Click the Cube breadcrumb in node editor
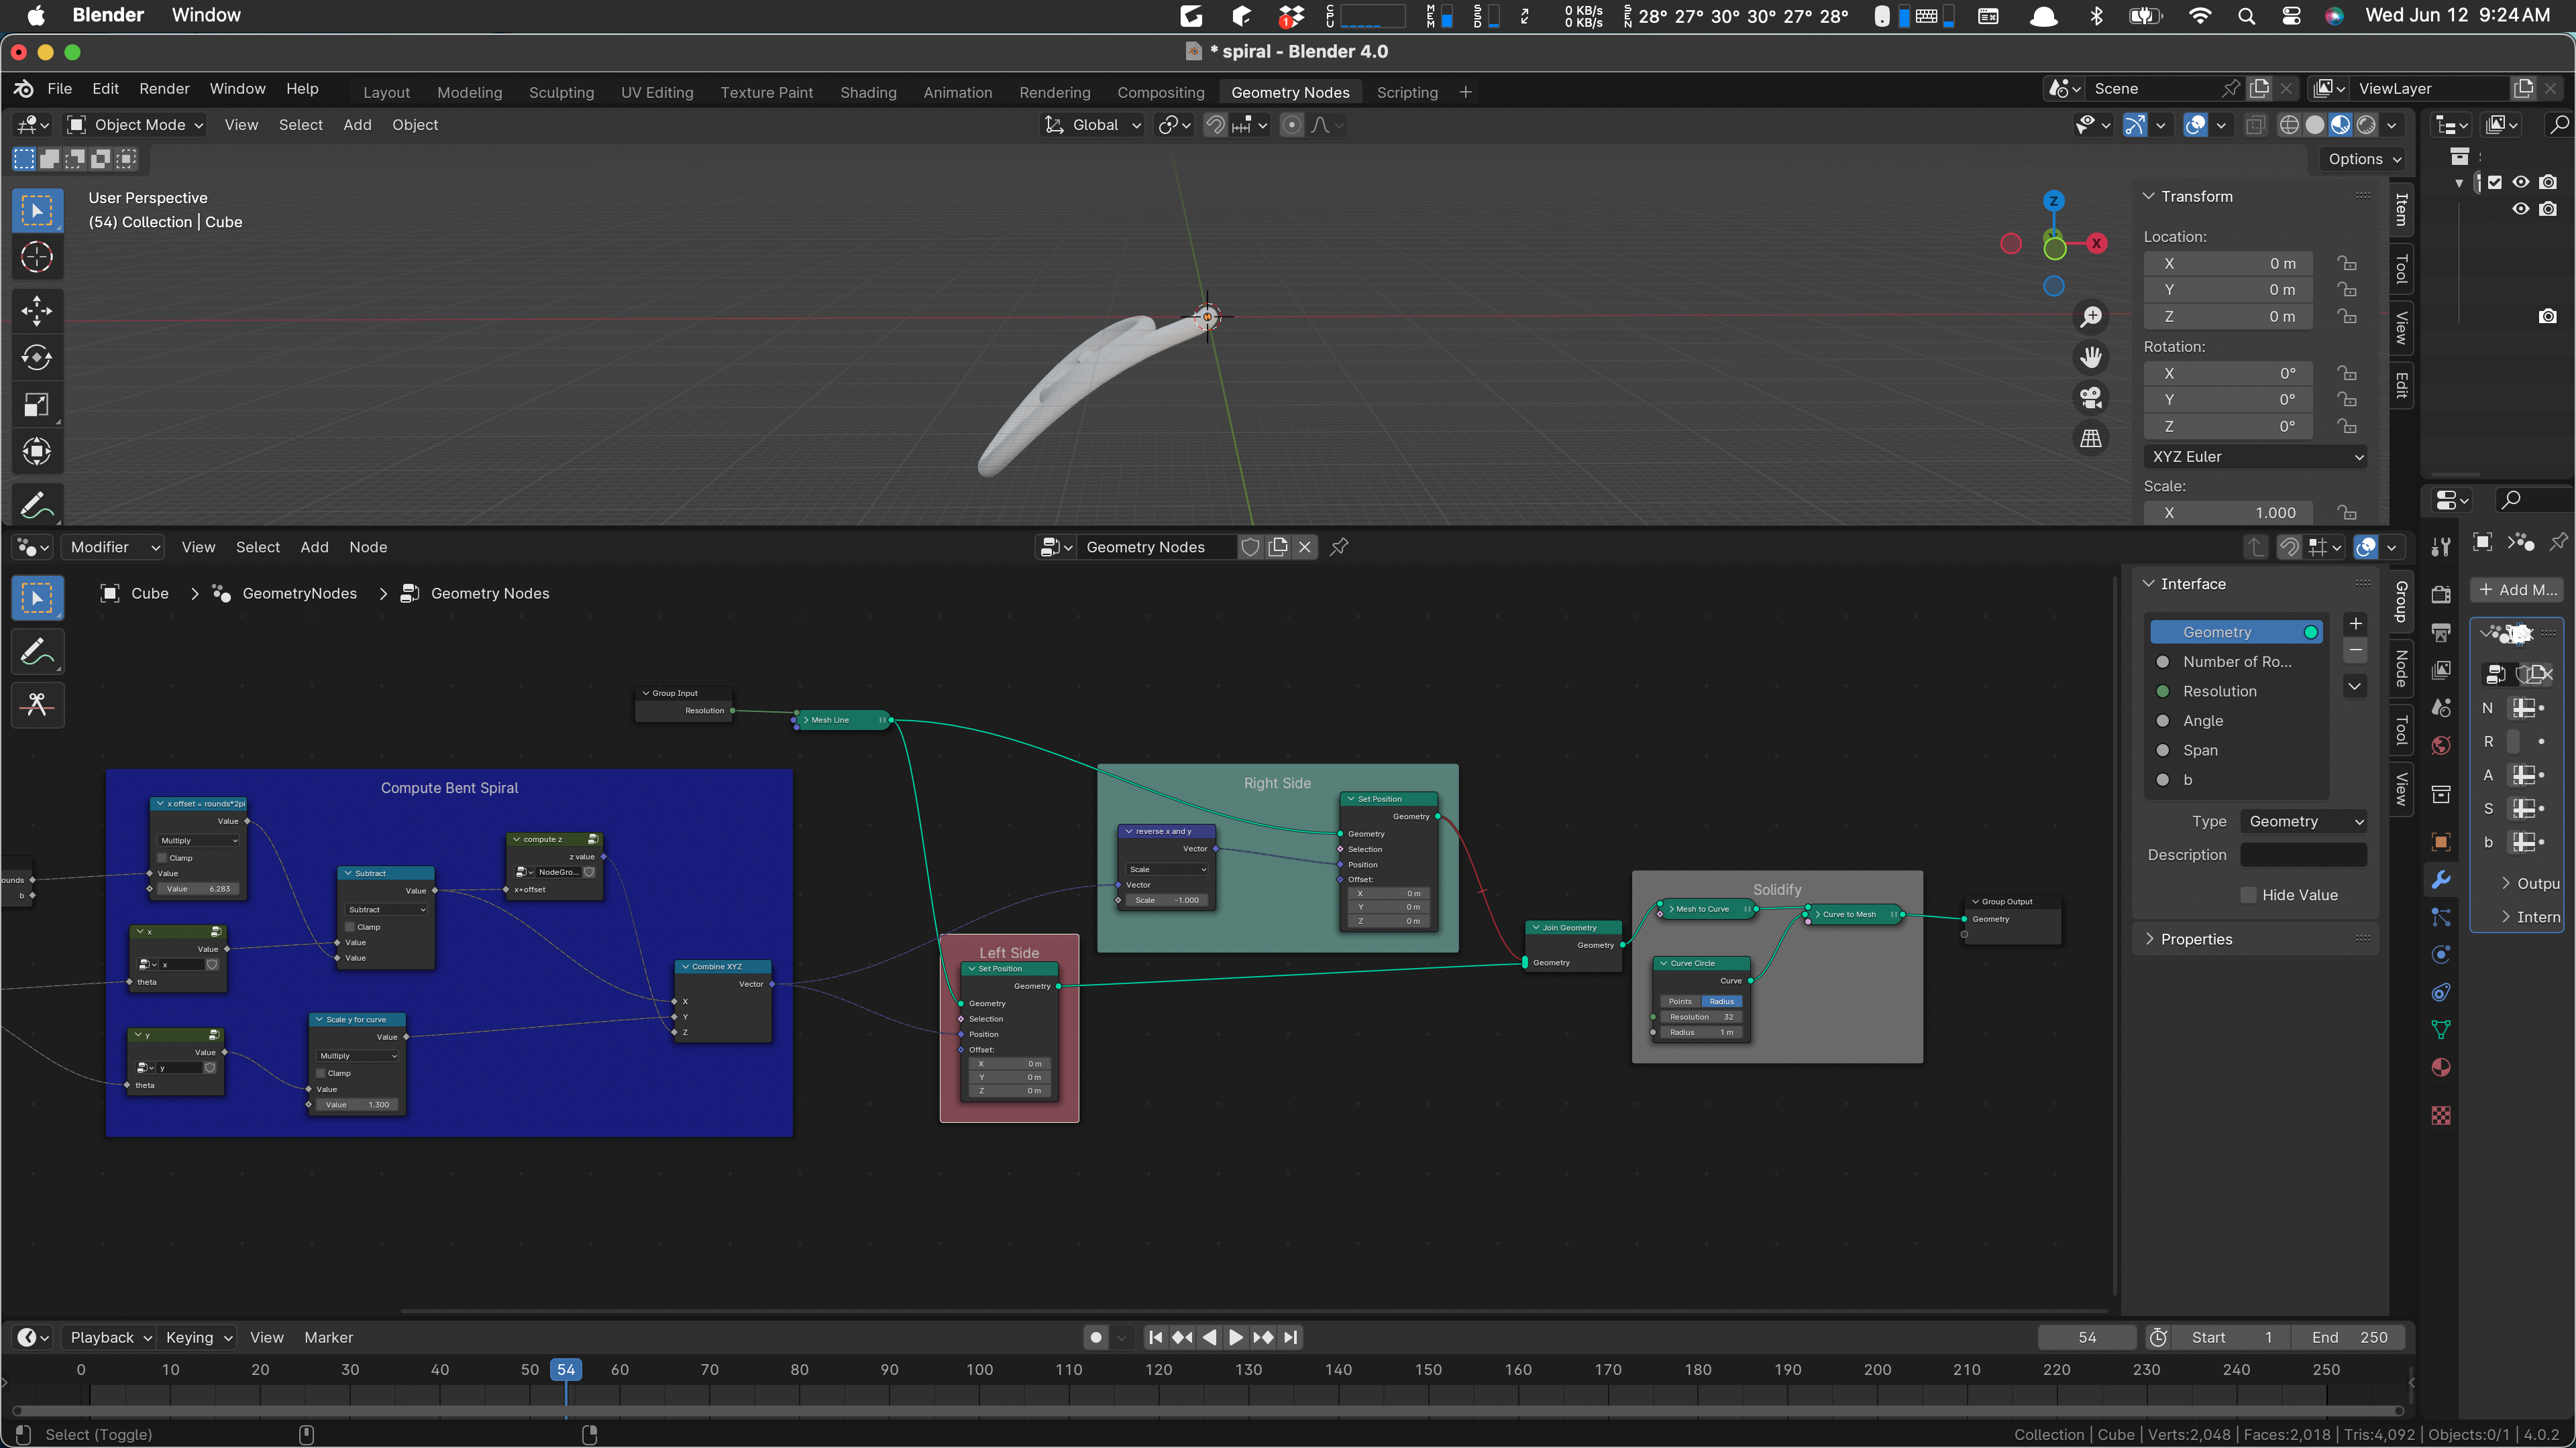Viewport: 2576px width, 1448px height. click(x=150, y=593)
